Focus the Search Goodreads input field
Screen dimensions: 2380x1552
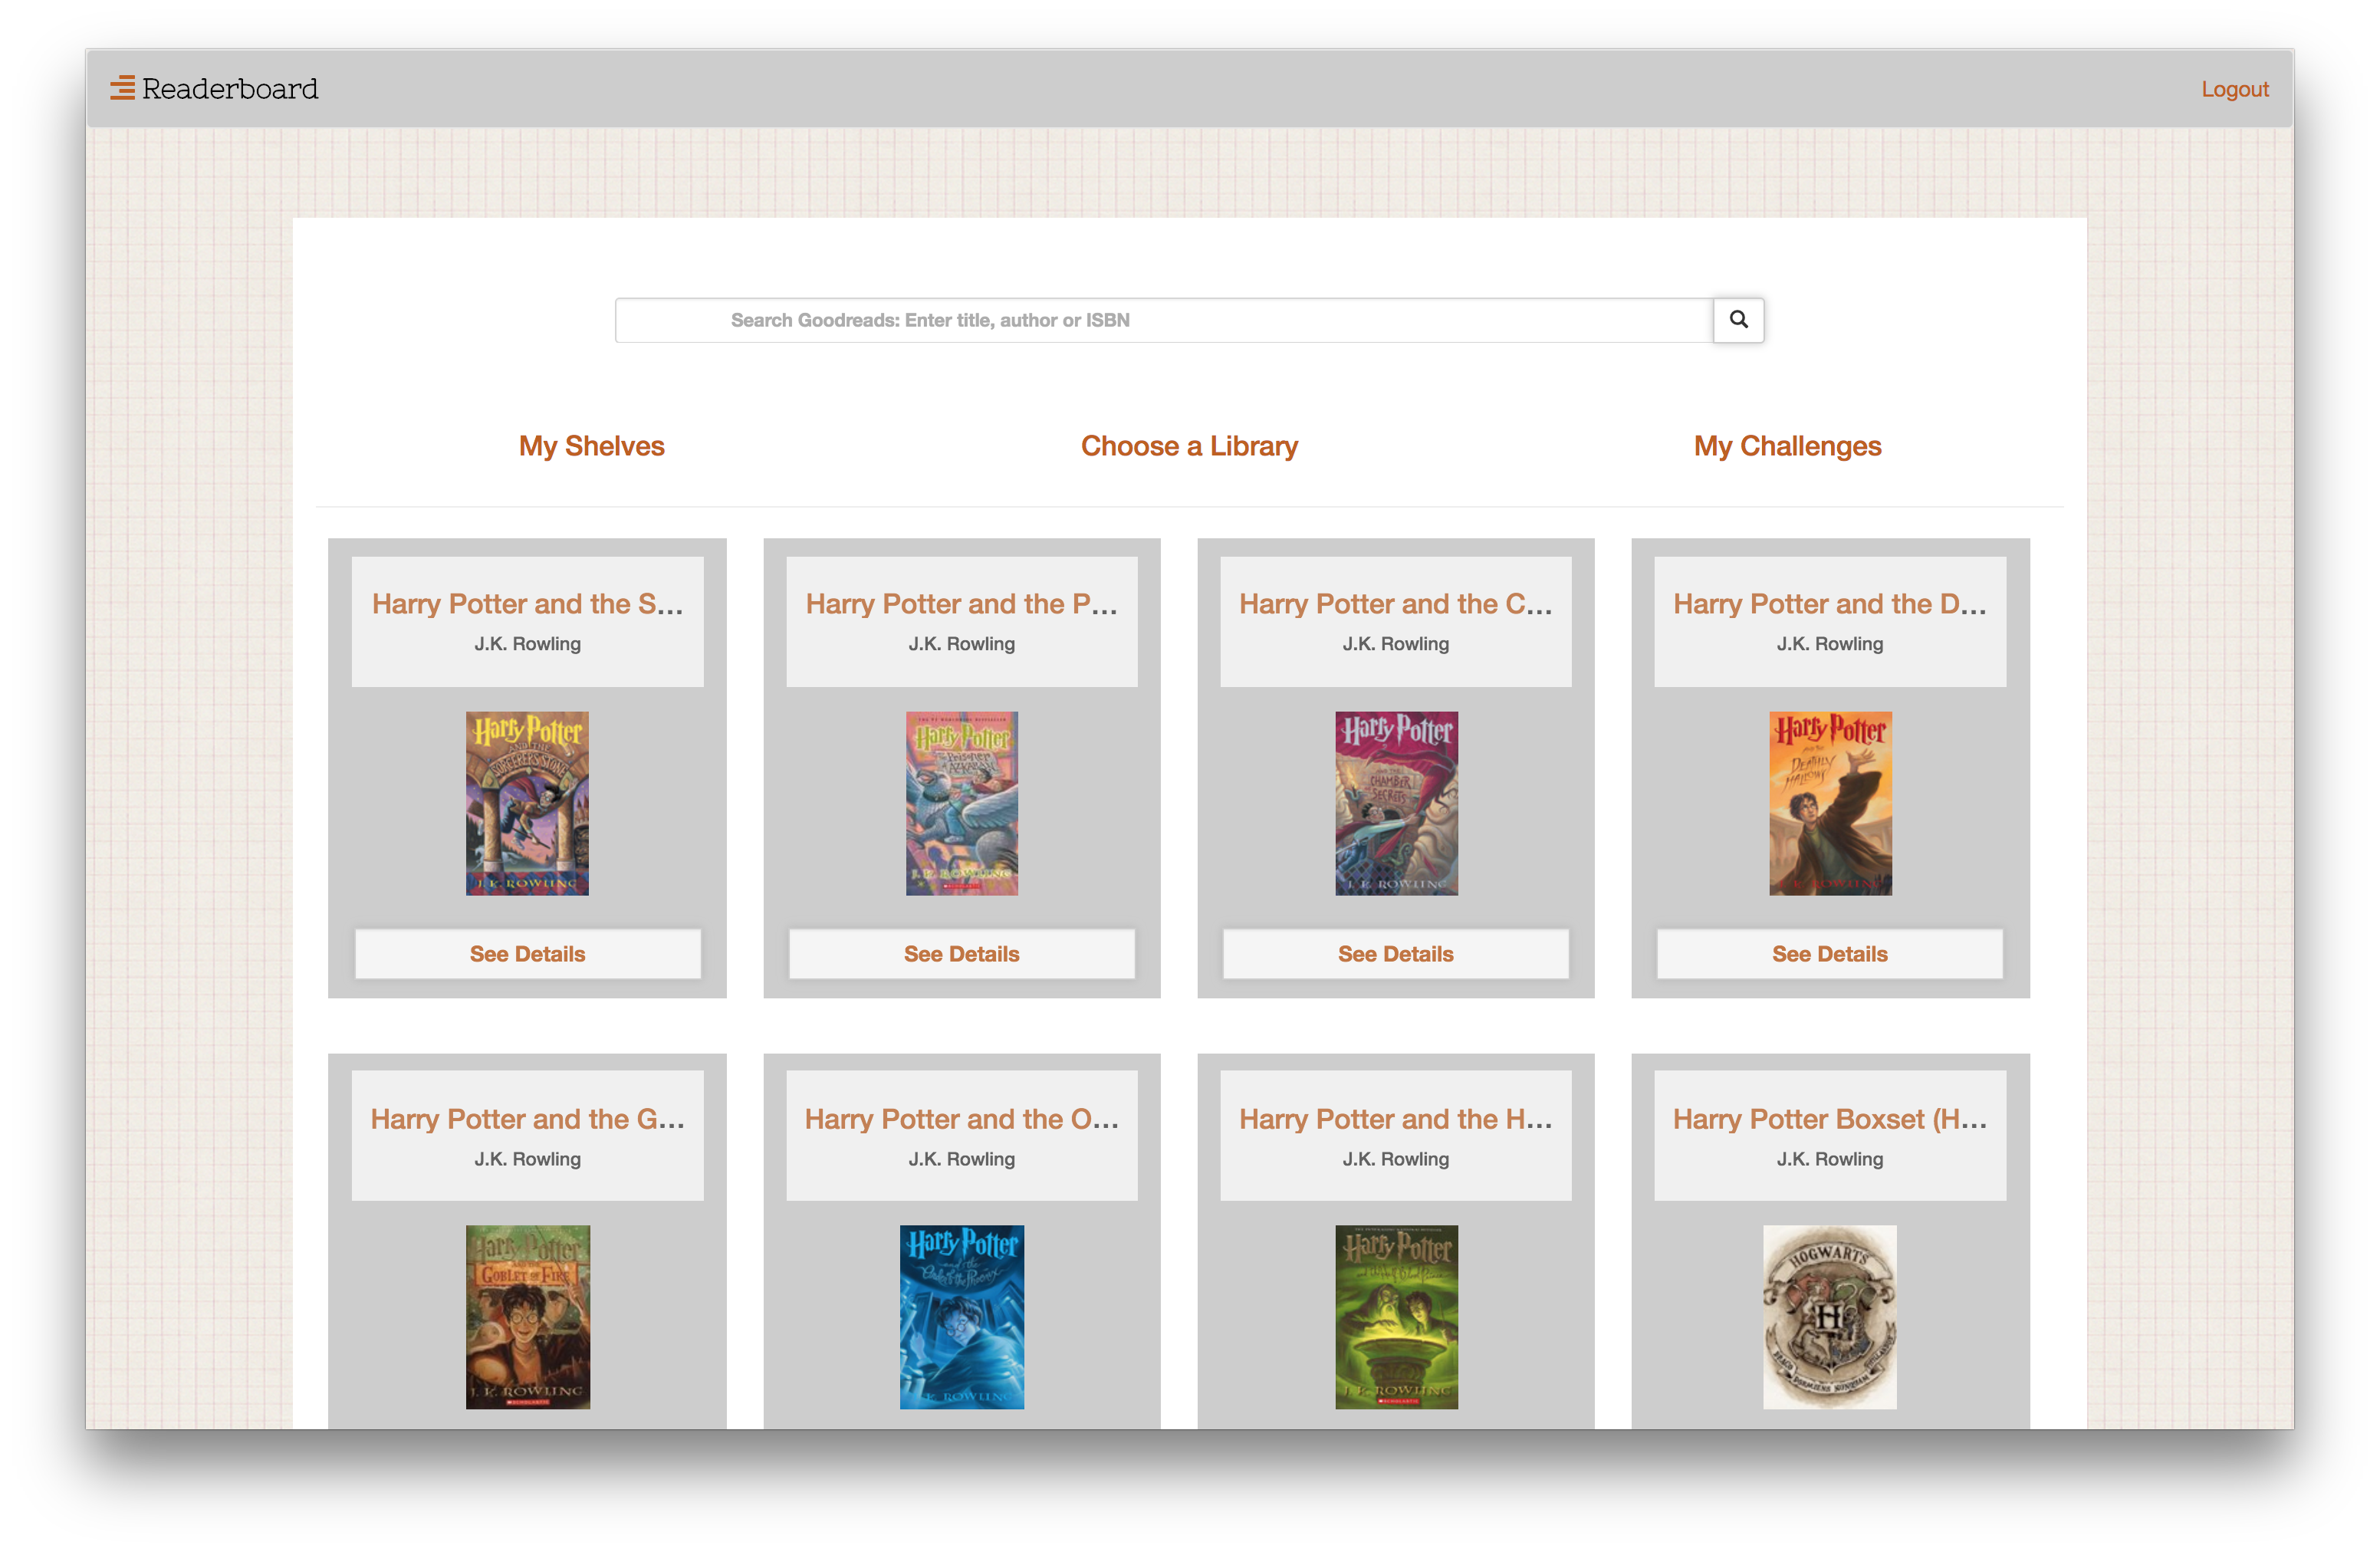pyautogui.click(x=1163, y=320)
